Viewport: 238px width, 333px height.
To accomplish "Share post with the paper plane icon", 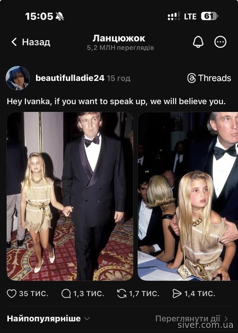I will [x=177, y=294].
